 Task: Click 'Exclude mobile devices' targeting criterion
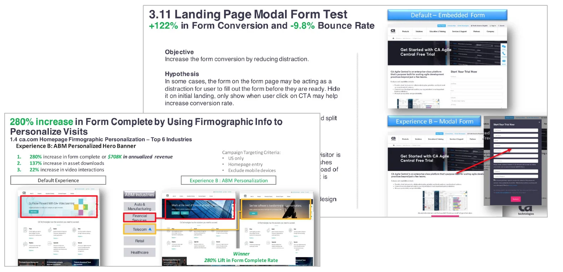252,171
